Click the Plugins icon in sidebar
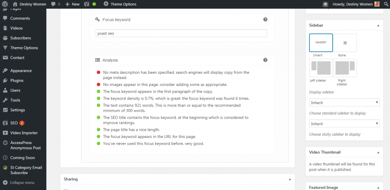Screen dimensions: 390x190 pos(5,81)
